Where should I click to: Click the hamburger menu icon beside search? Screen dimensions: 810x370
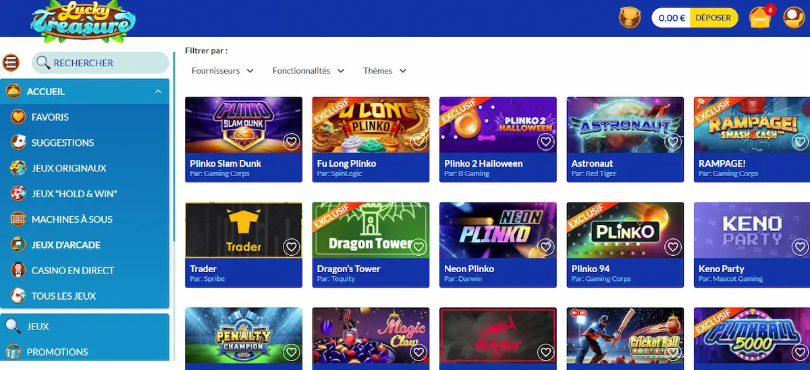[x=11, y=63]
